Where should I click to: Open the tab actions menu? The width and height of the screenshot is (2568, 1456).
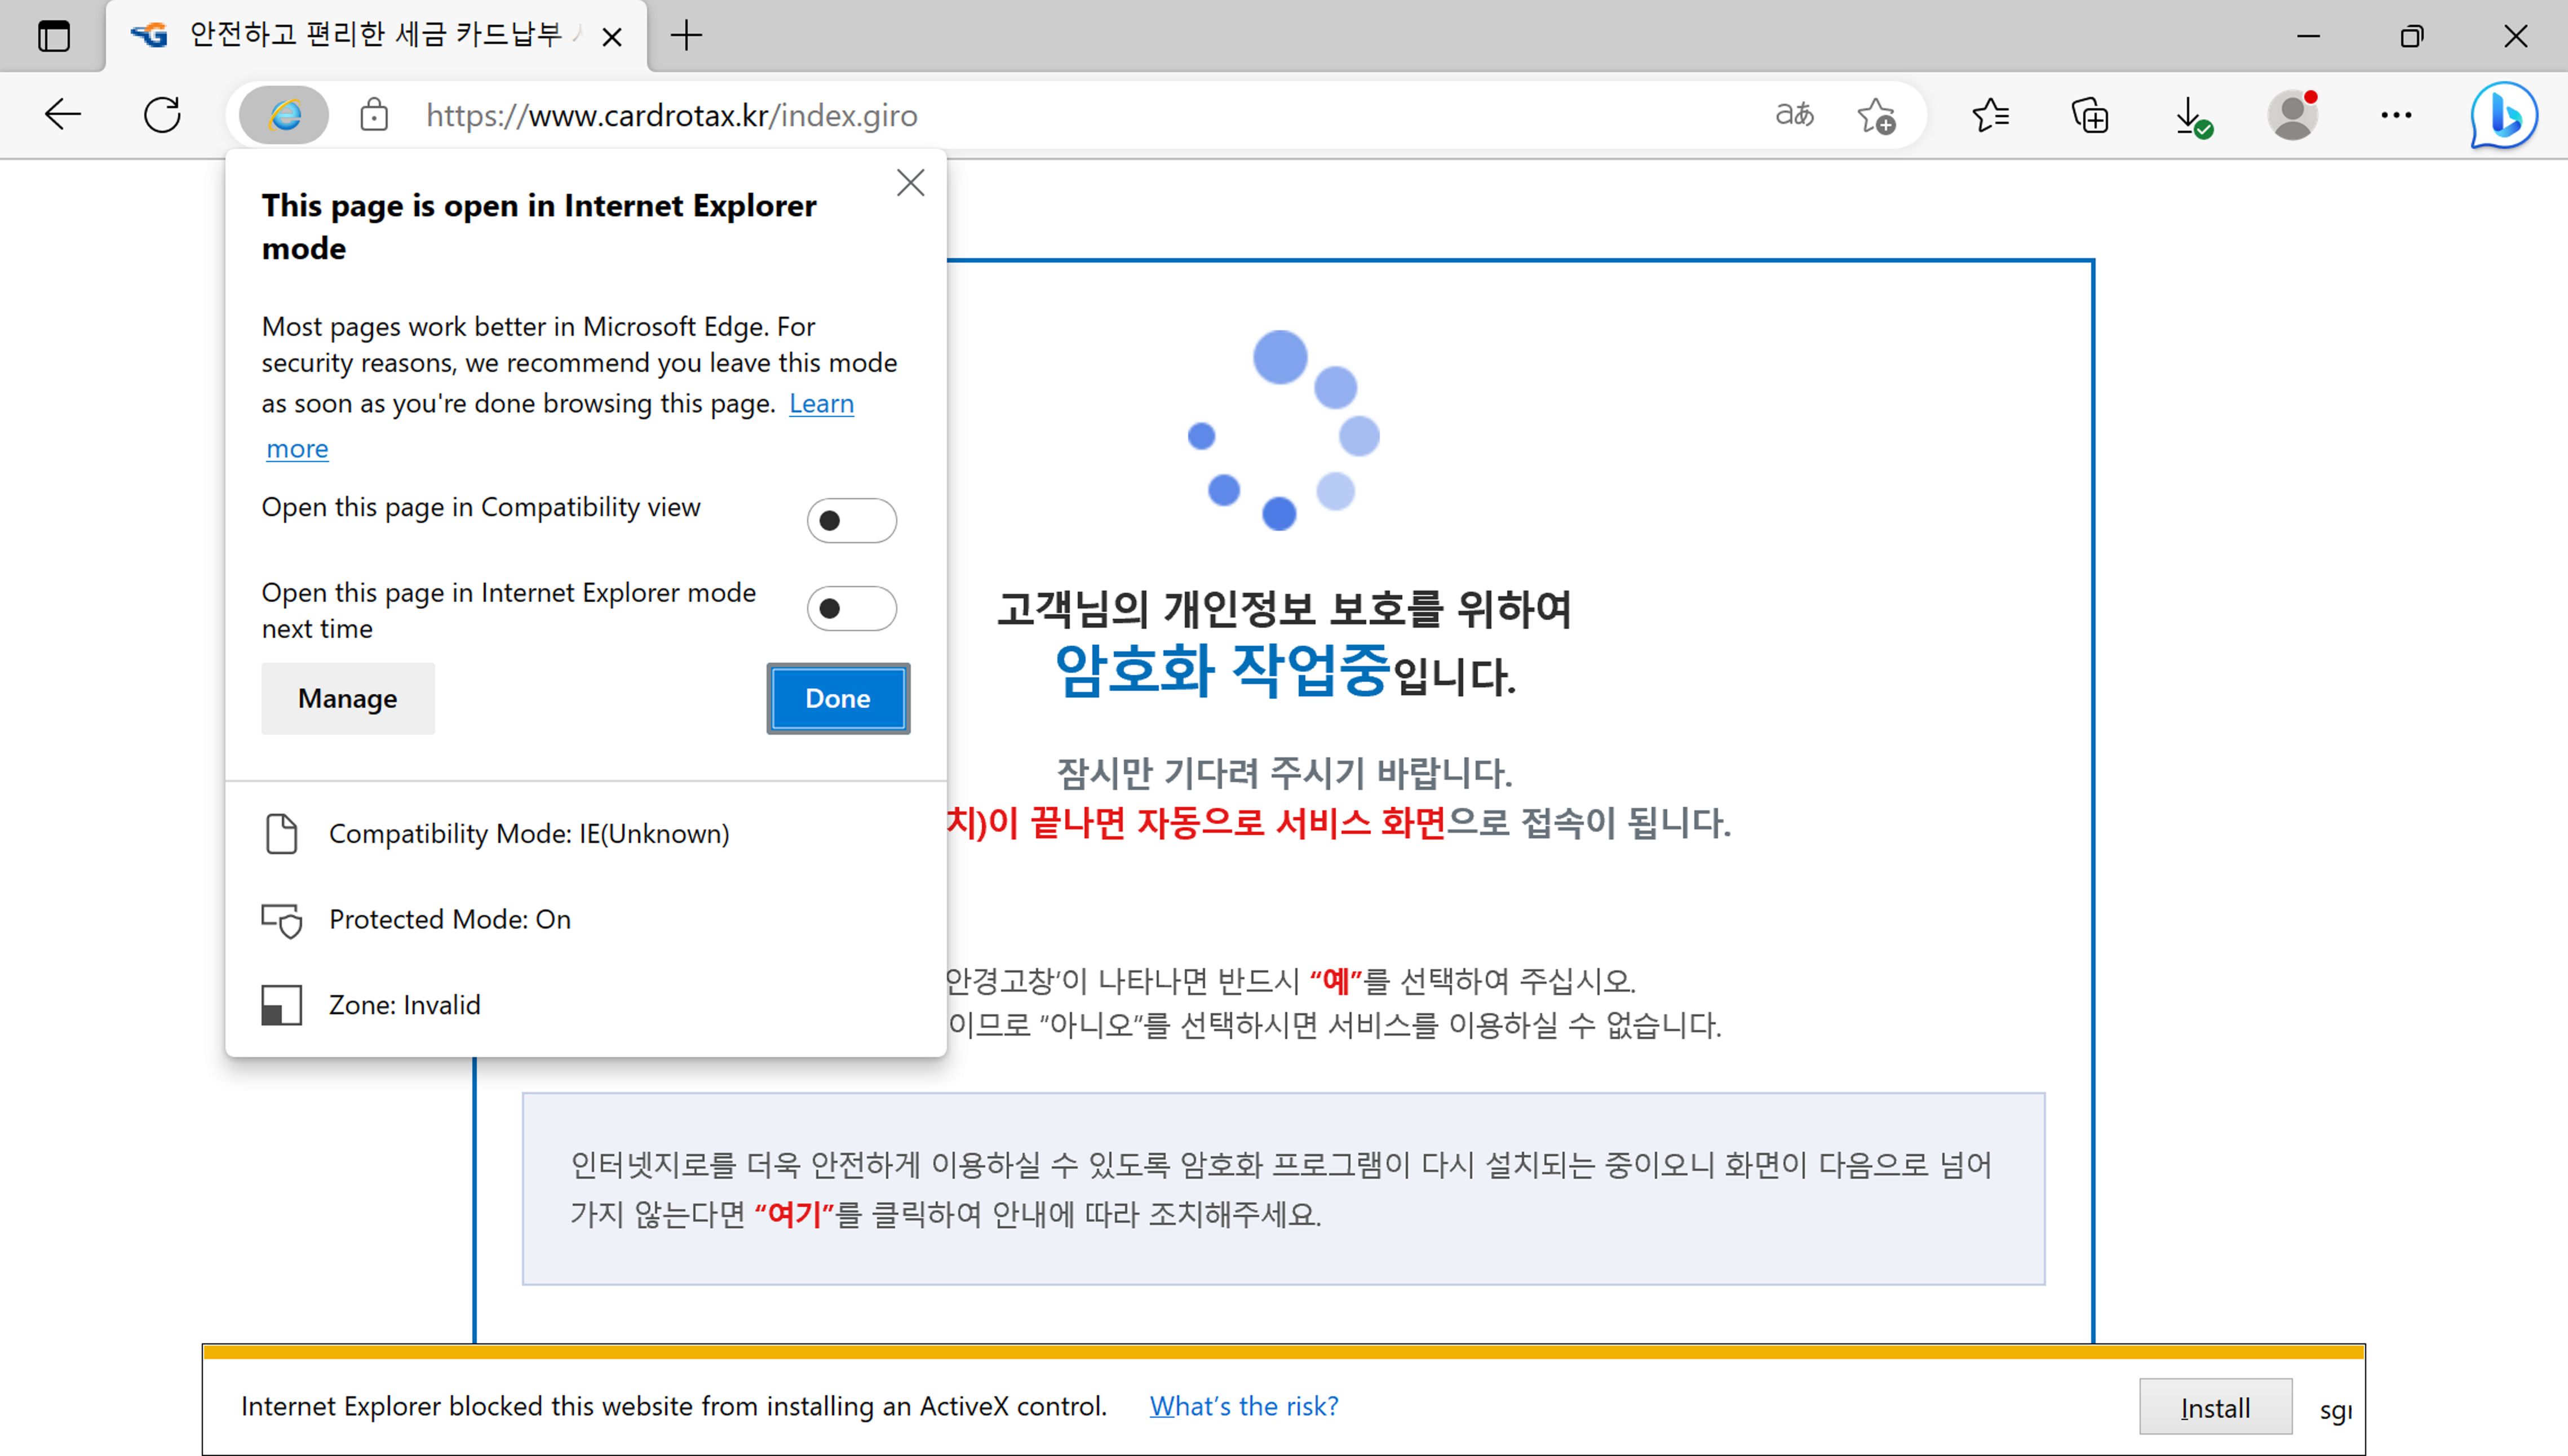pos(54,36)
